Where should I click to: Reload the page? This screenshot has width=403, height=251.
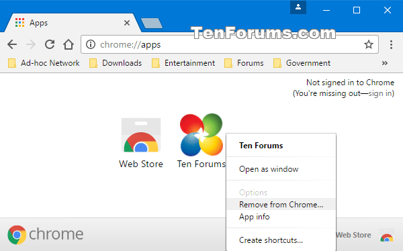50,44
